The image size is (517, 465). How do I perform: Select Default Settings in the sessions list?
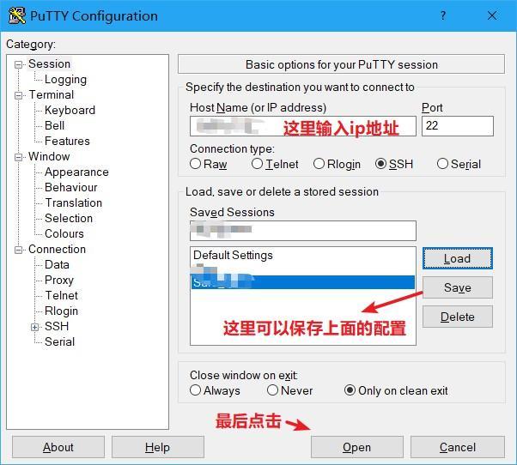[302, 255]
